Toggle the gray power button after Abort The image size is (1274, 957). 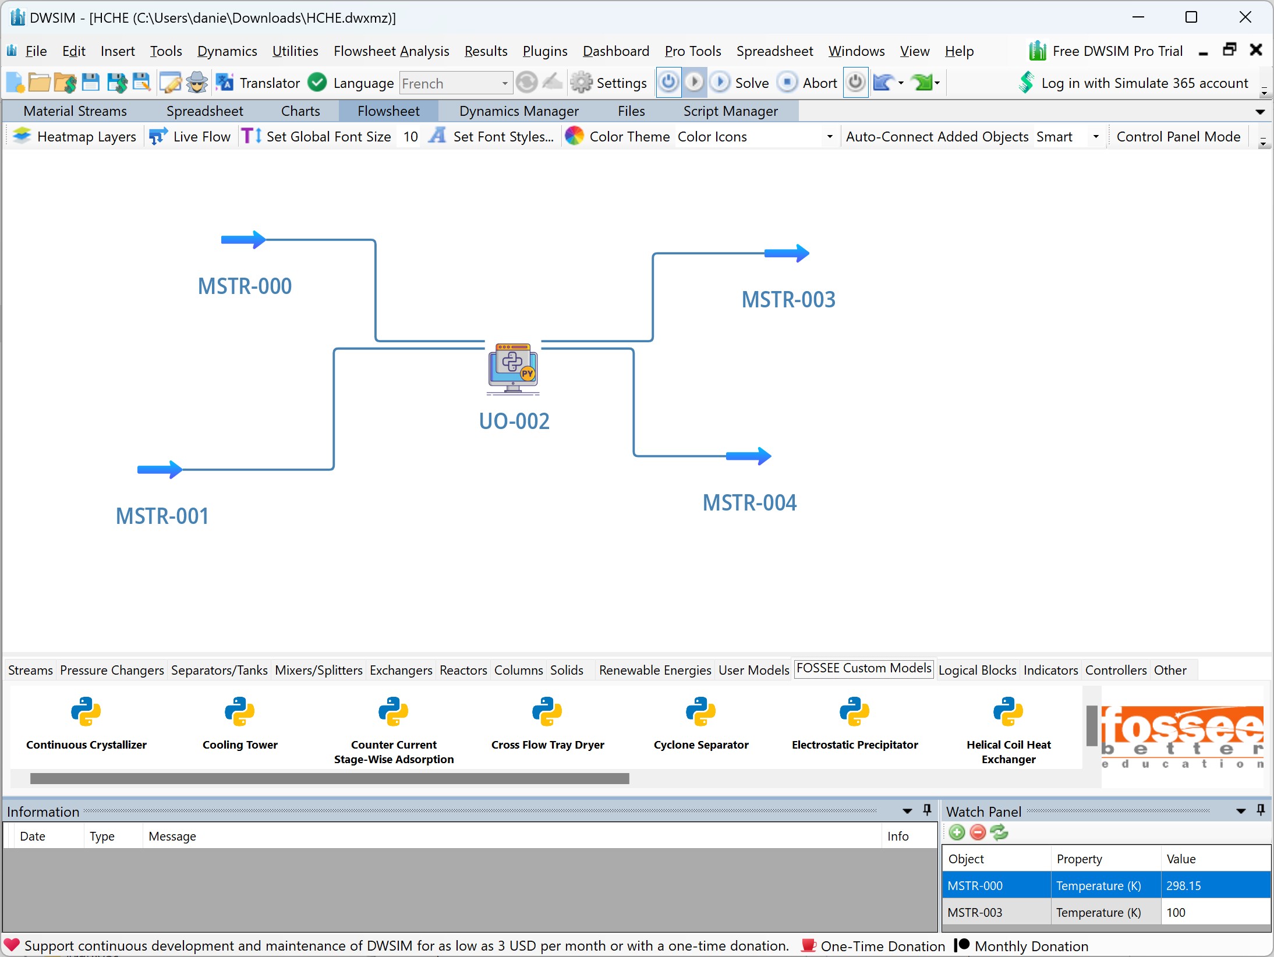coord(855,82)
